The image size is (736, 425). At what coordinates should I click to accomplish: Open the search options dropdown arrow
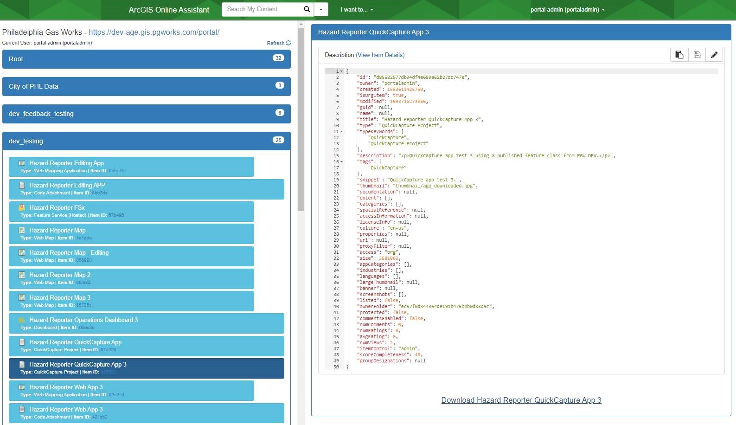tap(321, 9)
